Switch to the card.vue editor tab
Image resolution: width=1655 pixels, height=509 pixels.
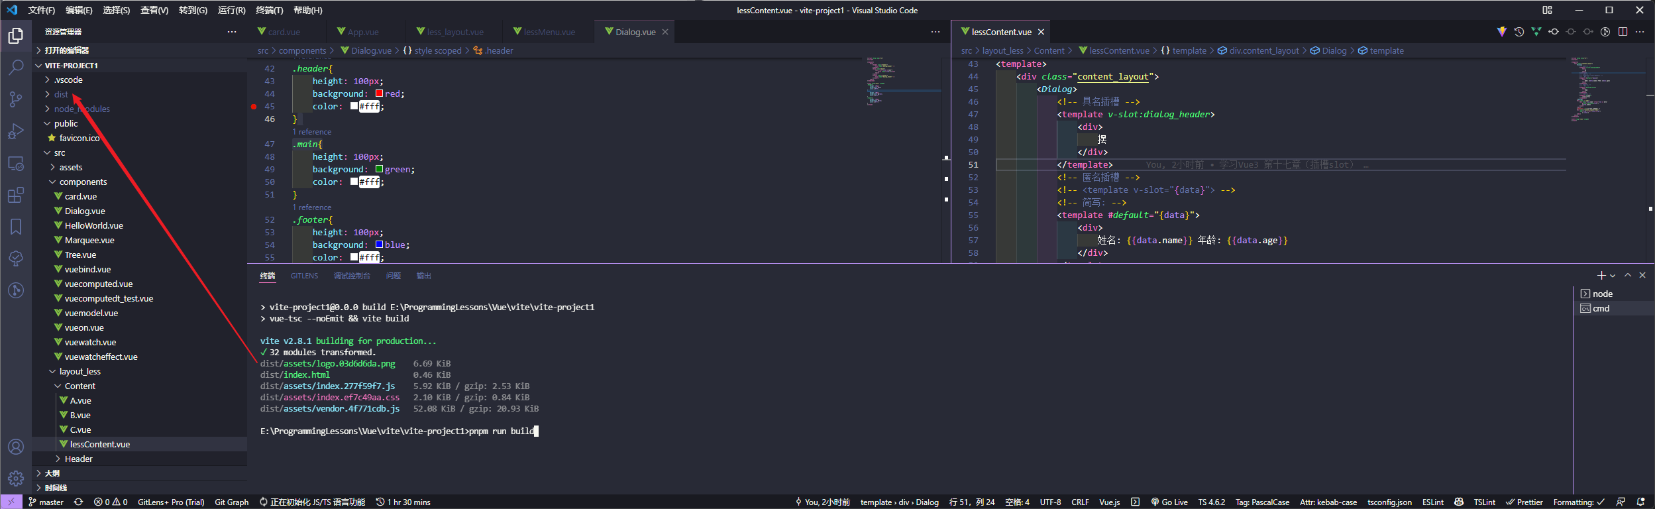284,32
